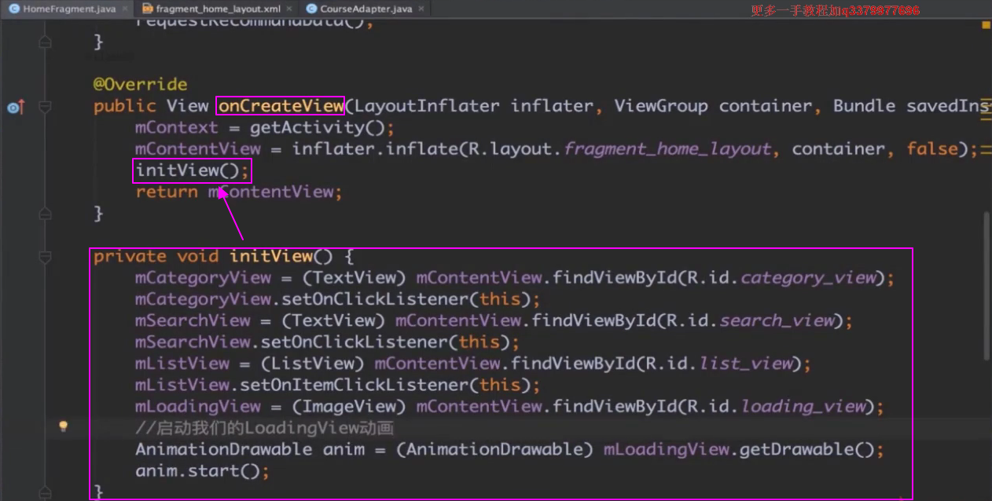Click the fragment_home_layout resource reference

[x=667, y=149]
